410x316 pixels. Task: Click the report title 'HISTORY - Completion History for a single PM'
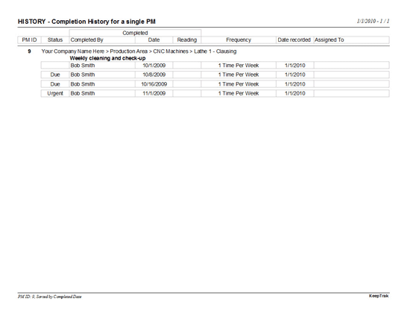[86, 22]
